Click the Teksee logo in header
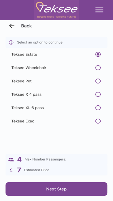The image size is (113, 201). point(56,10)
